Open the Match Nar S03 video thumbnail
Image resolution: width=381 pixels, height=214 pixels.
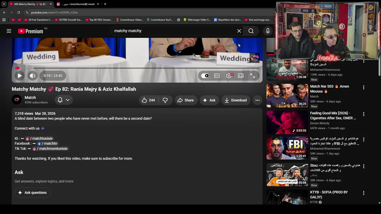point(287,95)
